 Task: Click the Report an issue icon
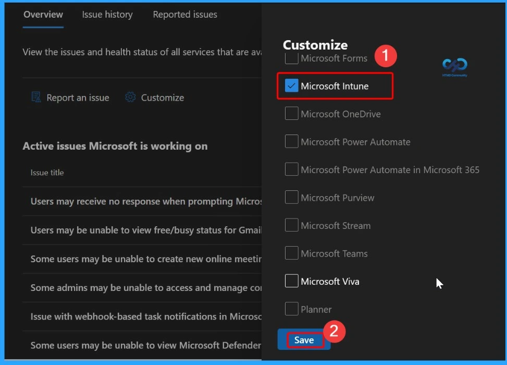click(x=36, y=98)
